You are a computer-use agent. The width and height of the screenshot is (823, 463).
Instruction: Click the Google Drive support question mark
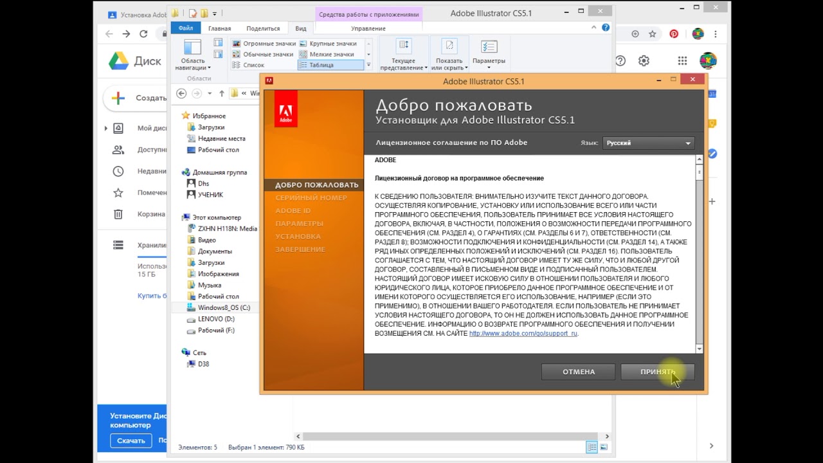pyautogui.click(x=620, y=61)
